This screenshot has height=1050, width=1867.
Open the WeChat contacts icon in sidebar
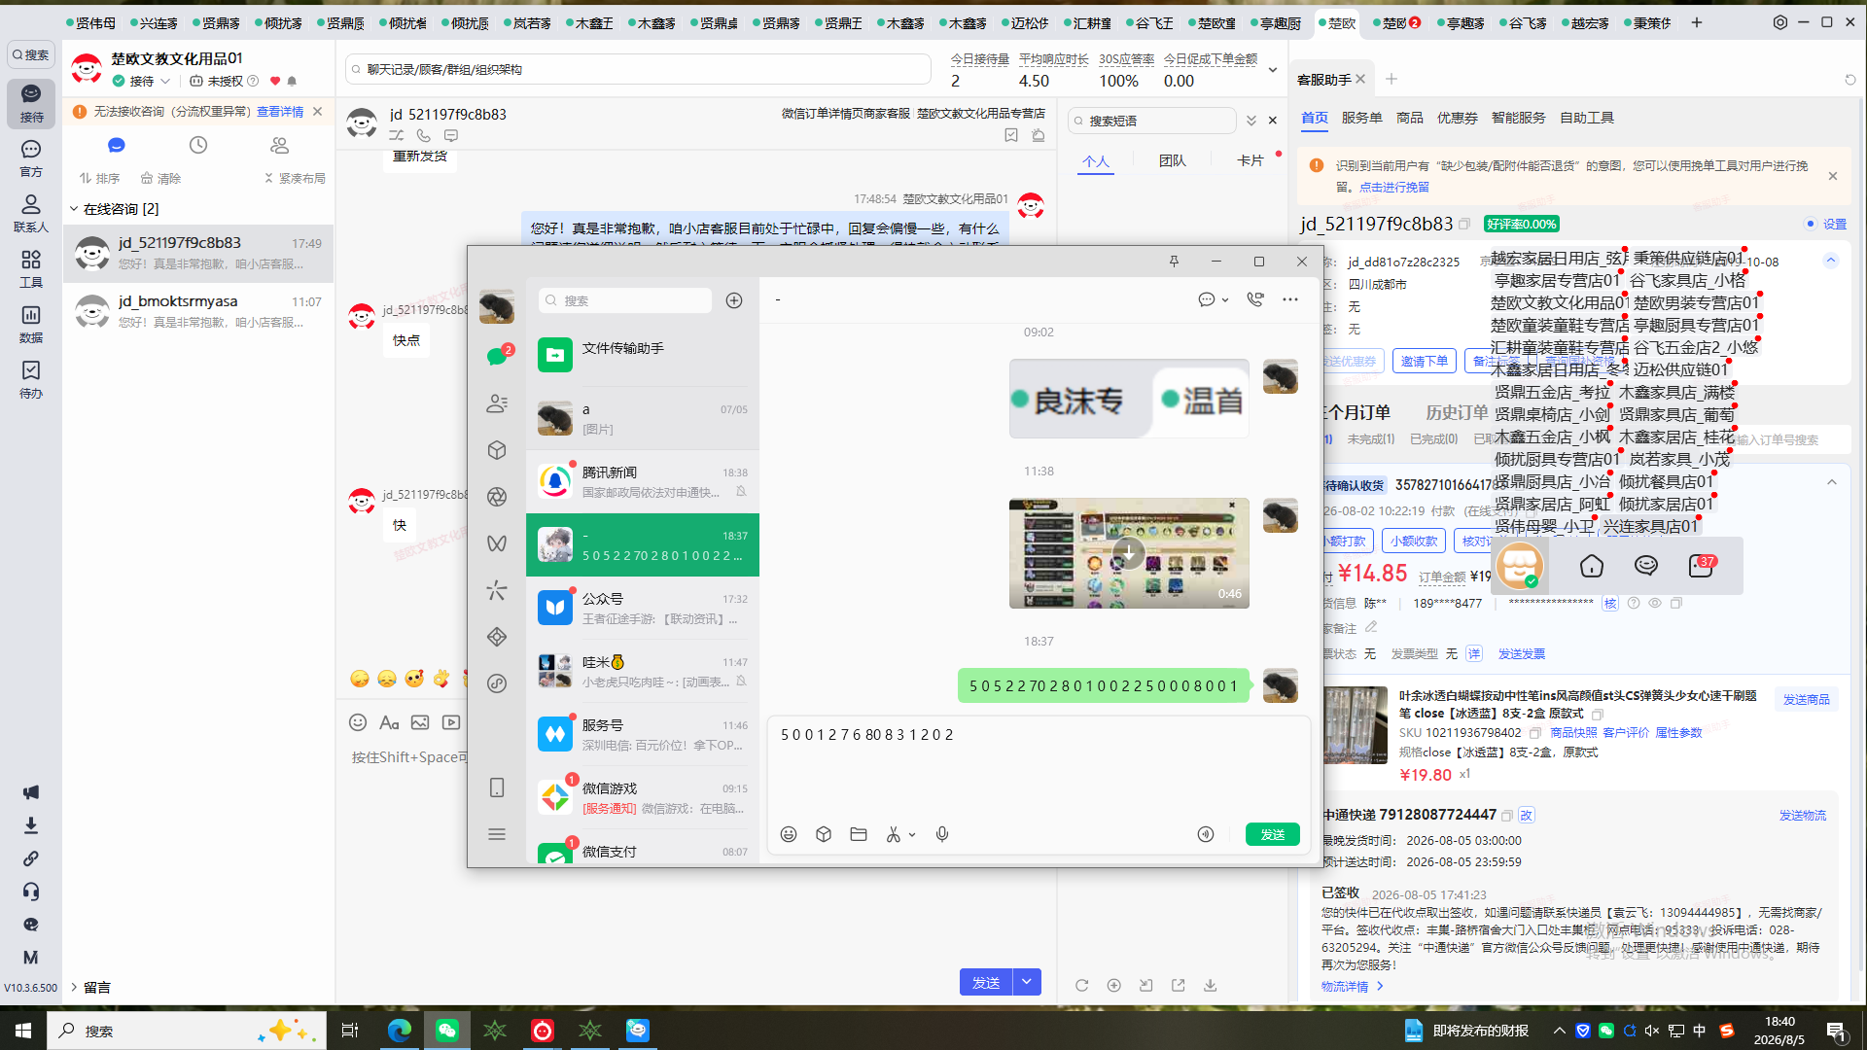coord(497,403)
